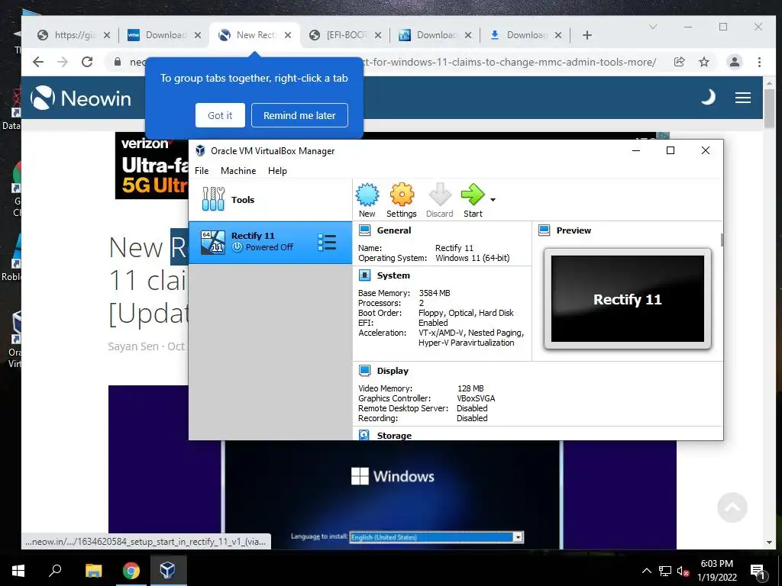The height and width of the screenshot is (586, 782).
Task: Click the Remind me later button
Action: [299, 115]
